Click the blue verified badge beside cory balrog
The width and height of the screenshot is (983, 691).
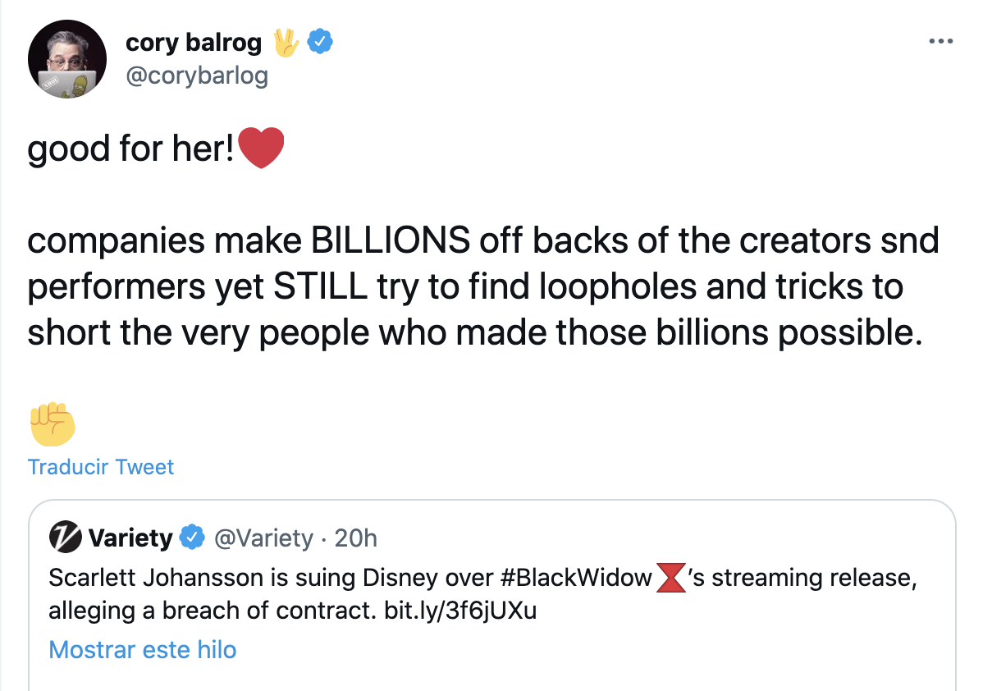(x=319, y=41)
